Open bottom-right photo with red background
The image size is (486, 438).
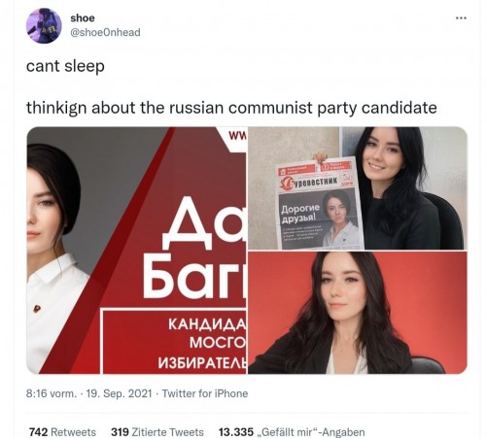(x=358, y=313)
